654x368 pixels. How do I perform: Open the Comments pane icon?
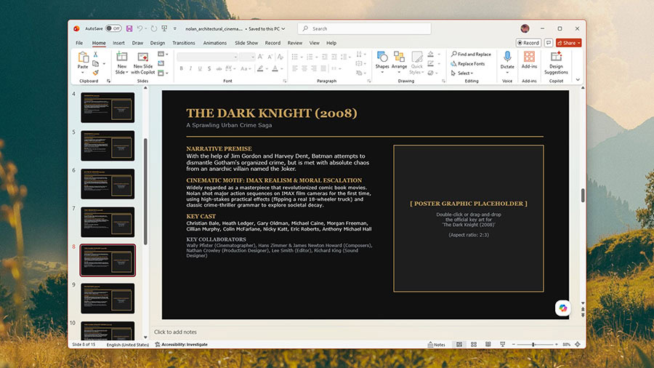point(549,43)
